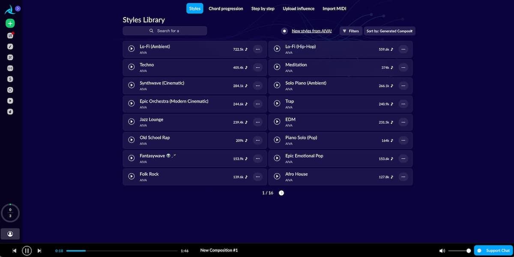Play the Piano Solo (Pop) preview
This screenshot has width=514, height=257.
277,140
